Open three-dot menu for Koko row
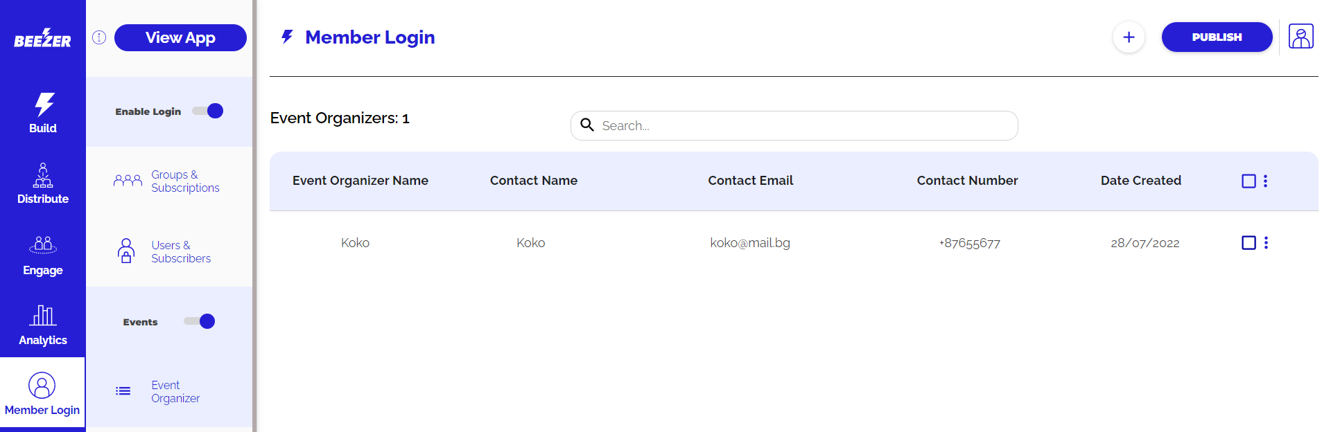Viewport: 1331px width, 432px height. coord(1266,243)
